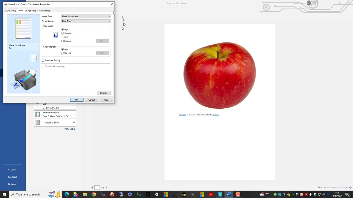The image size is (353, 198).
Task: Adjust the print preview zoom slider
Action: click(333, 188)
